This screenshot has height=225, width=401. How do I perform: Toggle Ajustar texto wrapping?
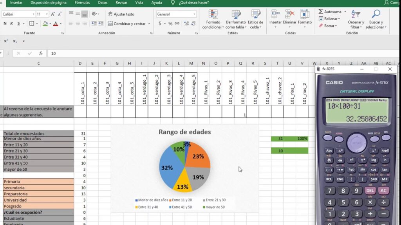click(x=121, y=14)
